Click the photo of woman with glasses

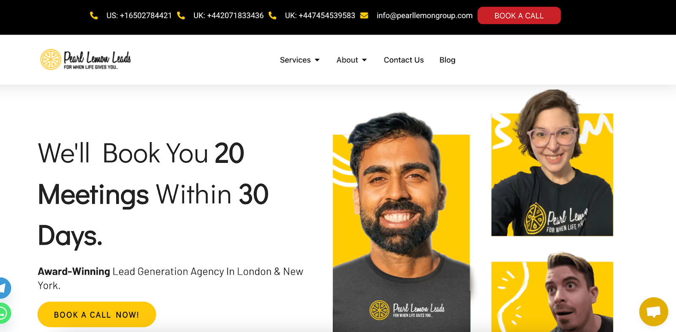pos(552,163)
